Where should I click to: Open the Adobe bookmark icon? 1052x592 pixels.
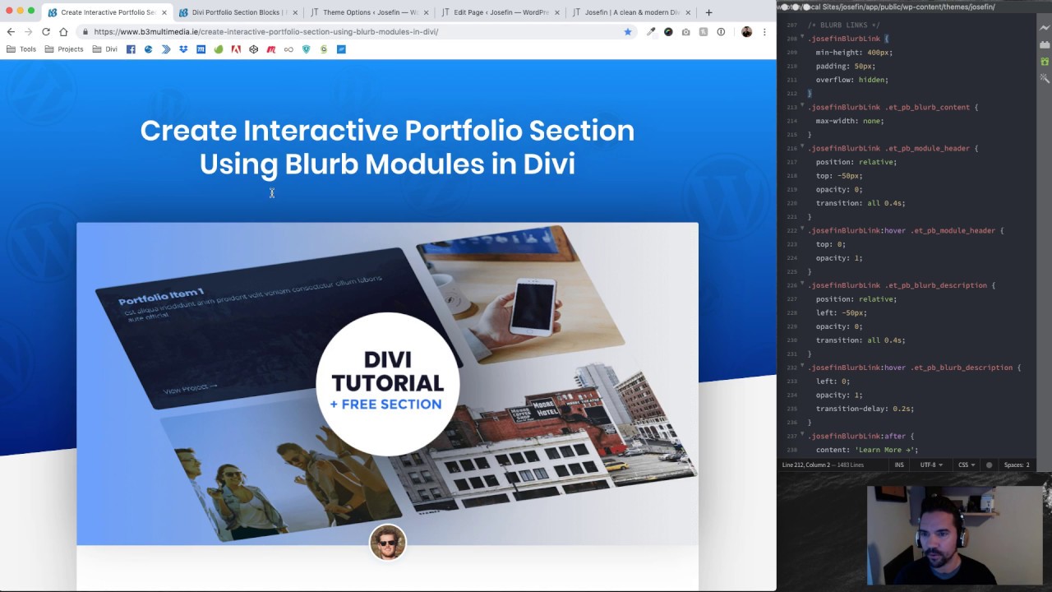tap(236, 49)
